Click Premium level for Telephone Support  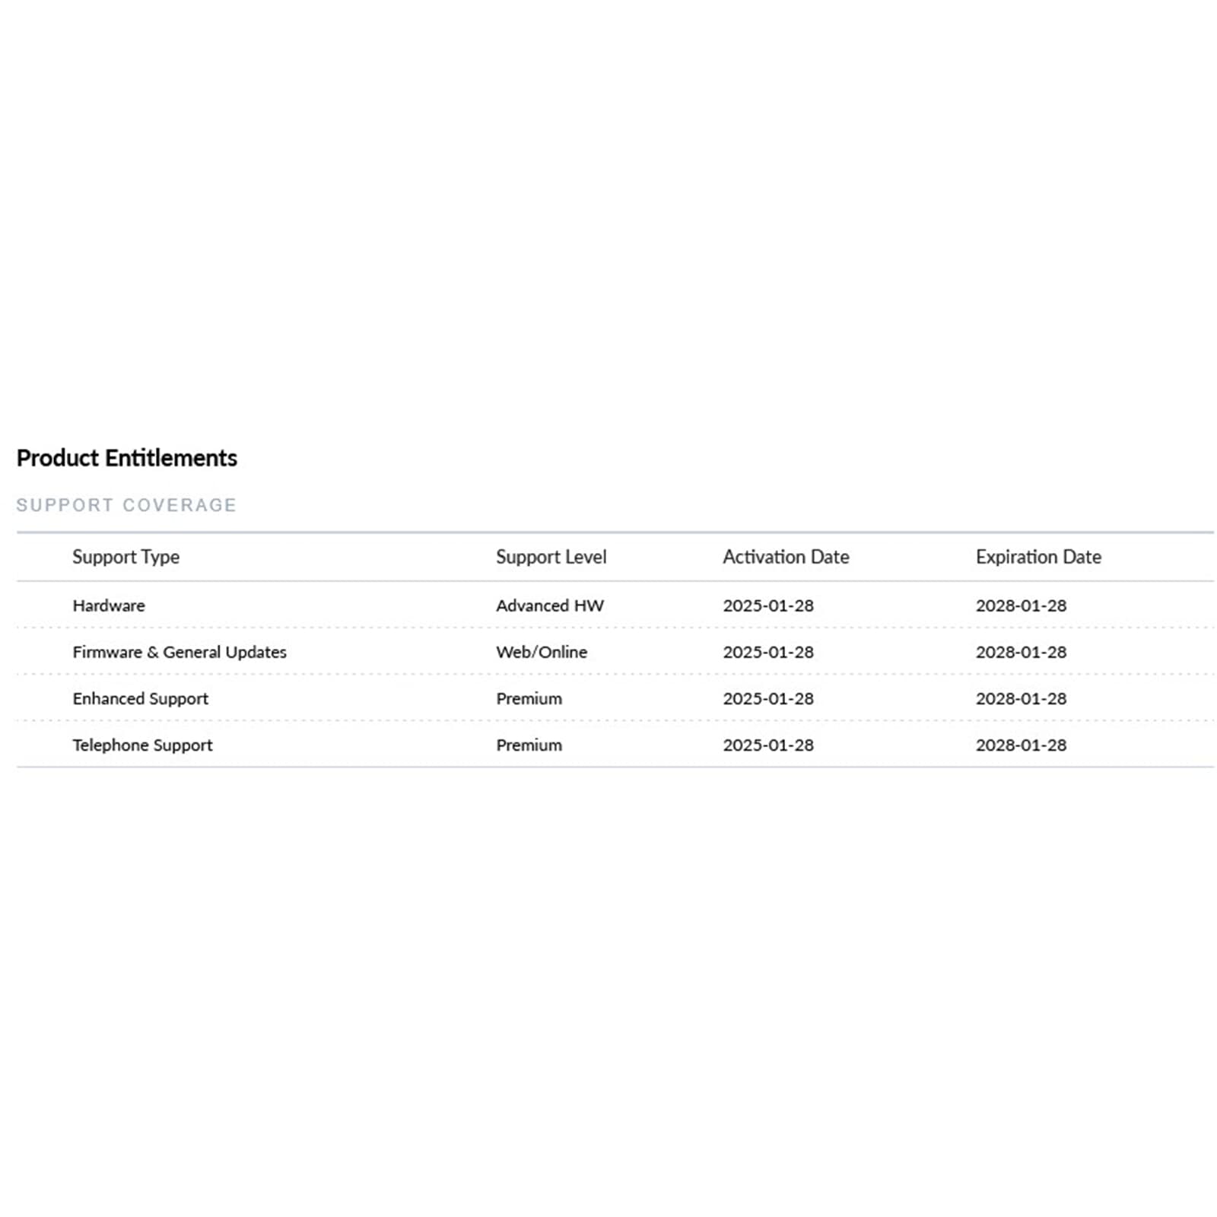coord(529,745)
